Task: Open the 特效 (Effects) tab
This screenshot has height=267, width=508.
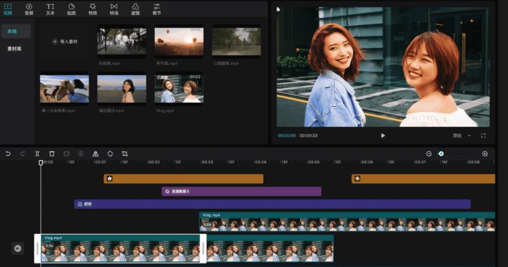Action: tap(93, 9)
